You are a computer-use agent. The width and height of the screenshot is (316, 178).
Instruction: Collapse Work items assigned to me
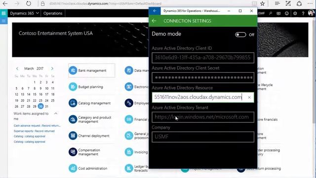click(x=56, y=114)
